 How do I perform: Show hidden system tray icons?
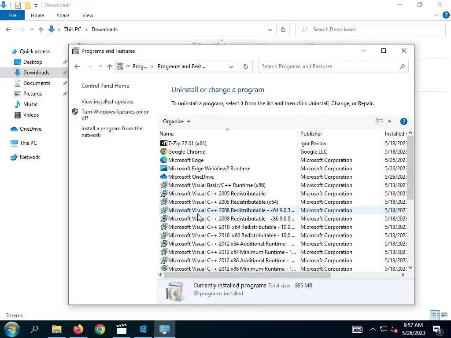tap(373, 330)
